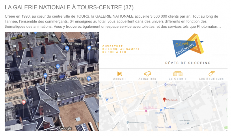Click the Menou Patrice pin on satellite view
231x136 pixels.
[x=67, y=48]
